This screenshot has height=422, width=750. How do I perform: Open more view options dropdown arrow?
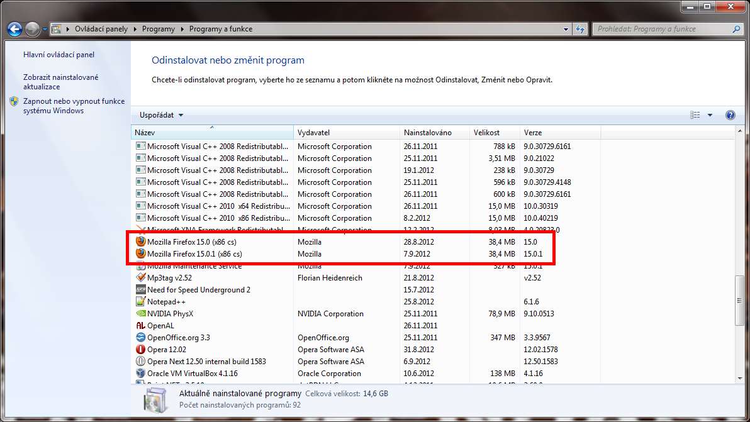pos(710,114)
